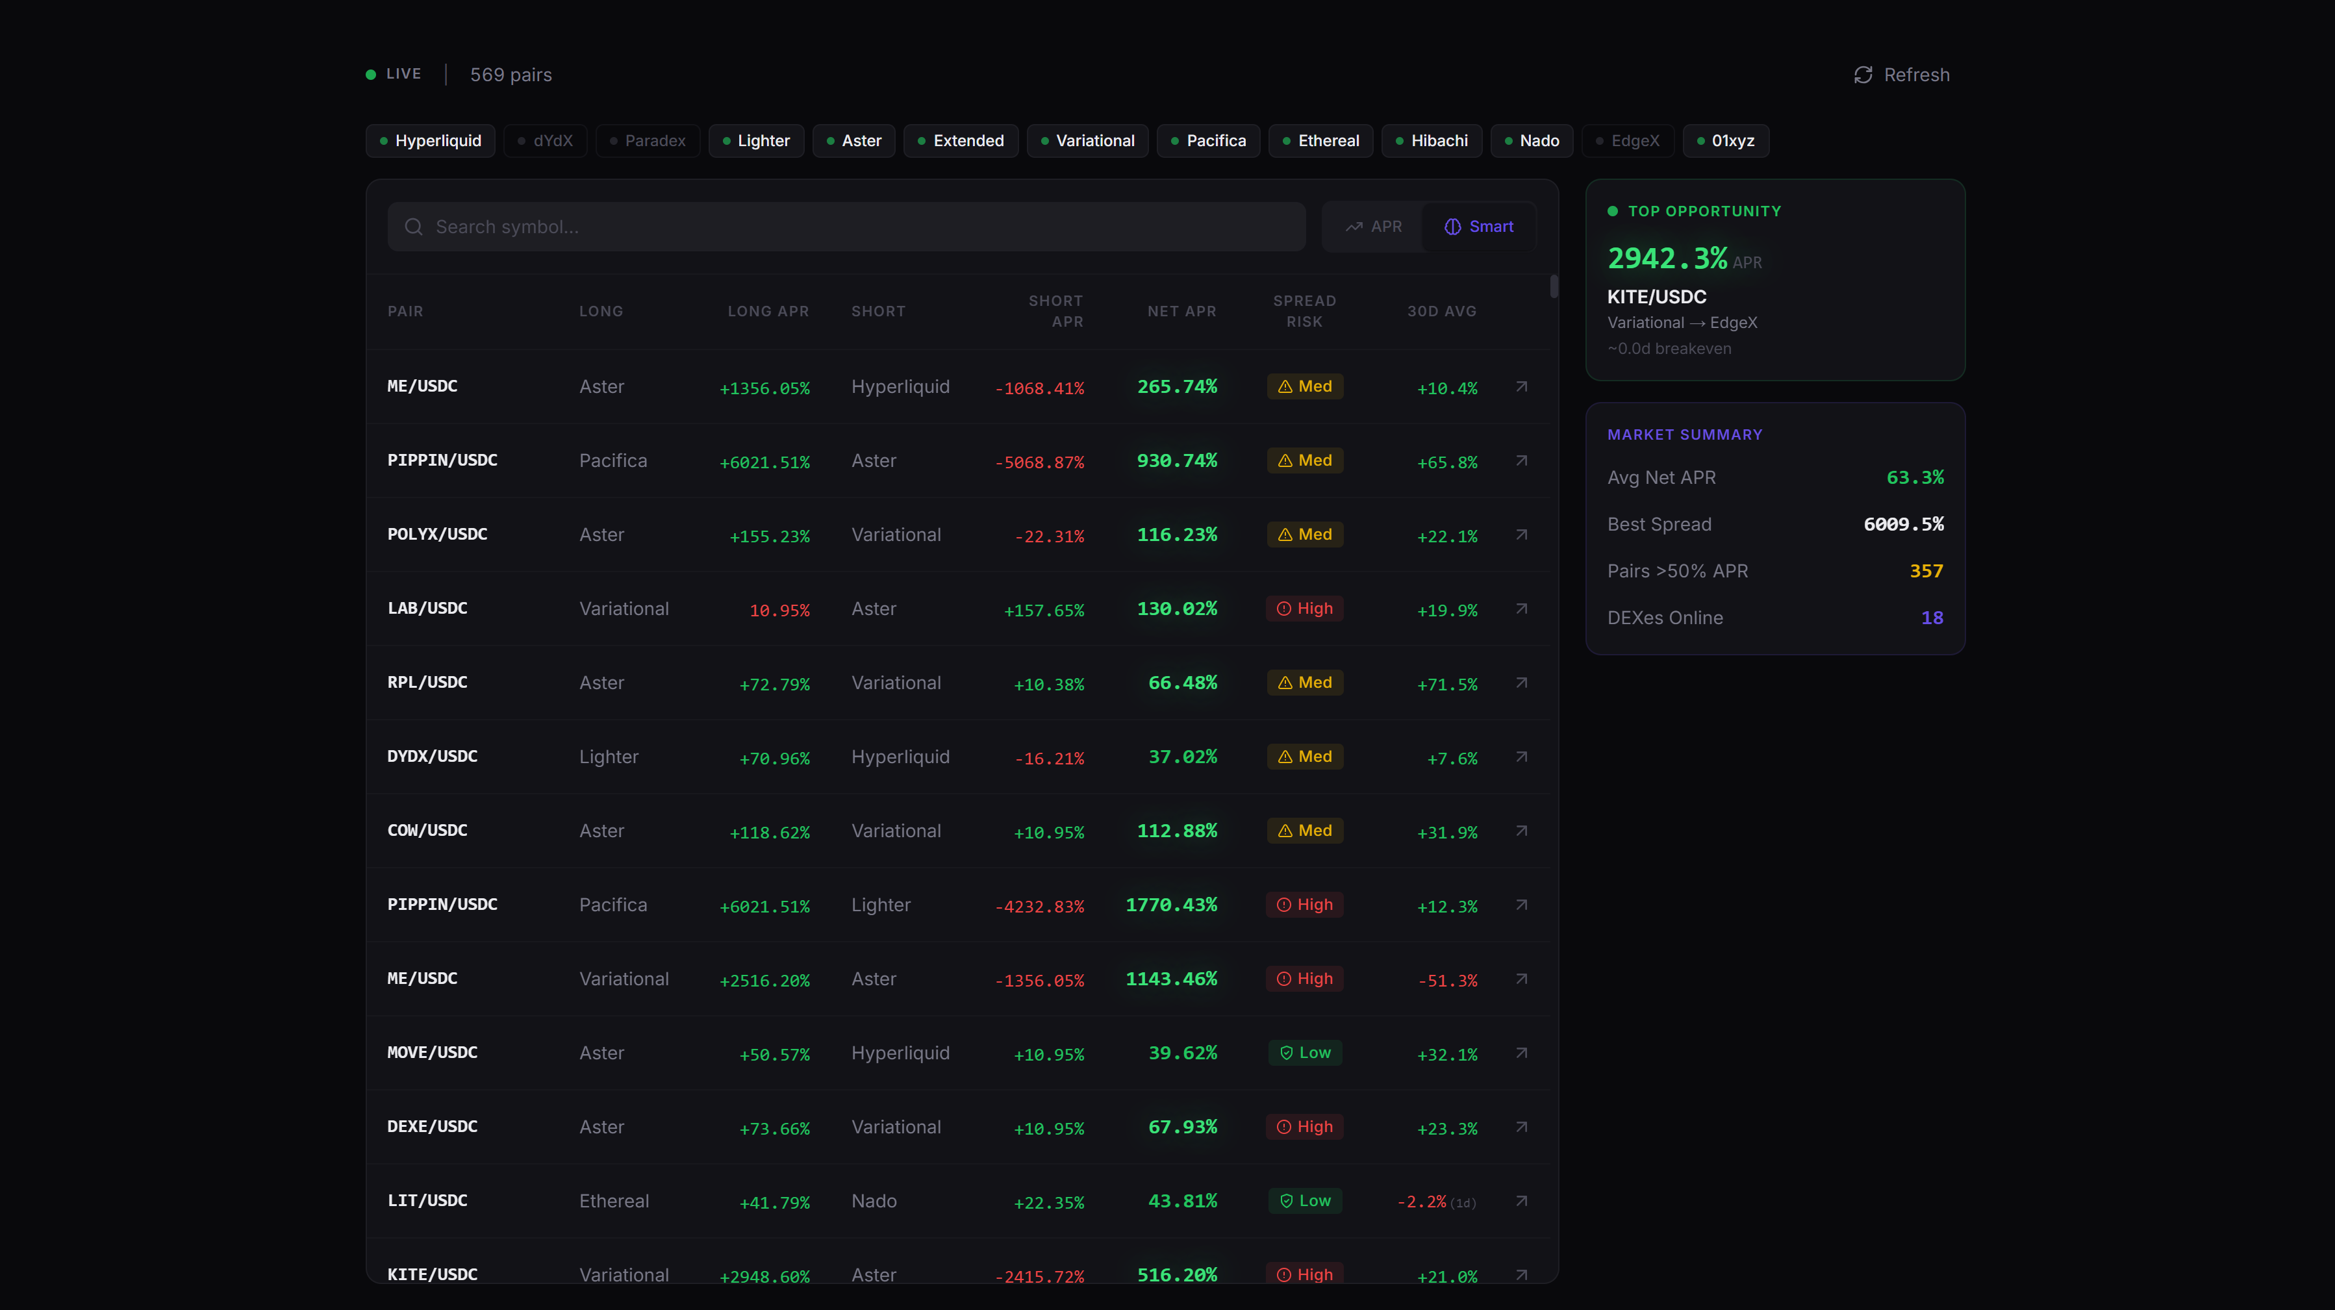This screenshot has height=1310, width=2335.
Task: Sort by 30D AVG column header
Action: (1441, 311)
